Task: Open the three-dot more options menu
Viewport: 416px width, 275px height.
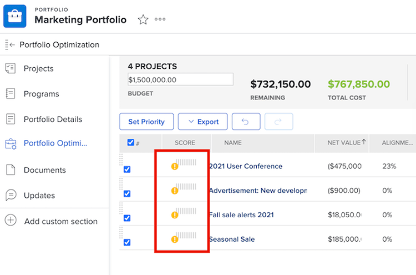Action: (x=160, y=19)
